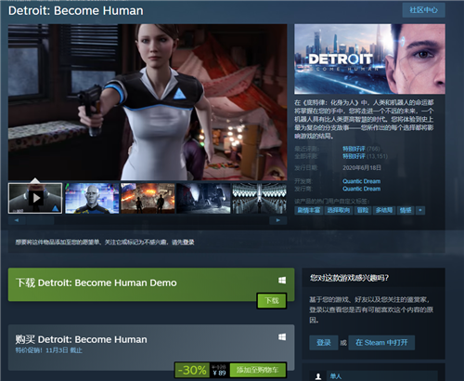Click the left arrow of thumbnail strip
This screenshot has width=464, height=381.
click(x=17, y=220)
